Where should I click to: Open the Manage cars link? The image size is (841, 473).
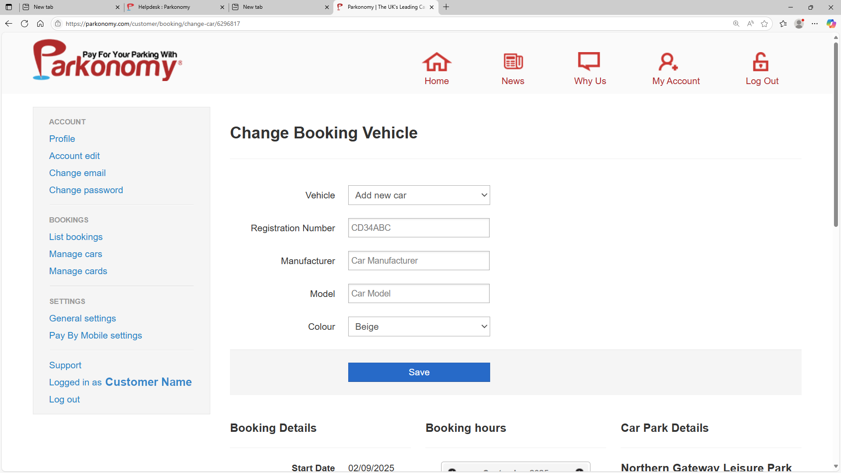coord(75,254)
